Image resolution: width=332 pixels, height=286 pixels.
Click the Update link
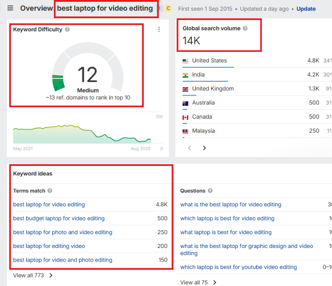[306, 9]
